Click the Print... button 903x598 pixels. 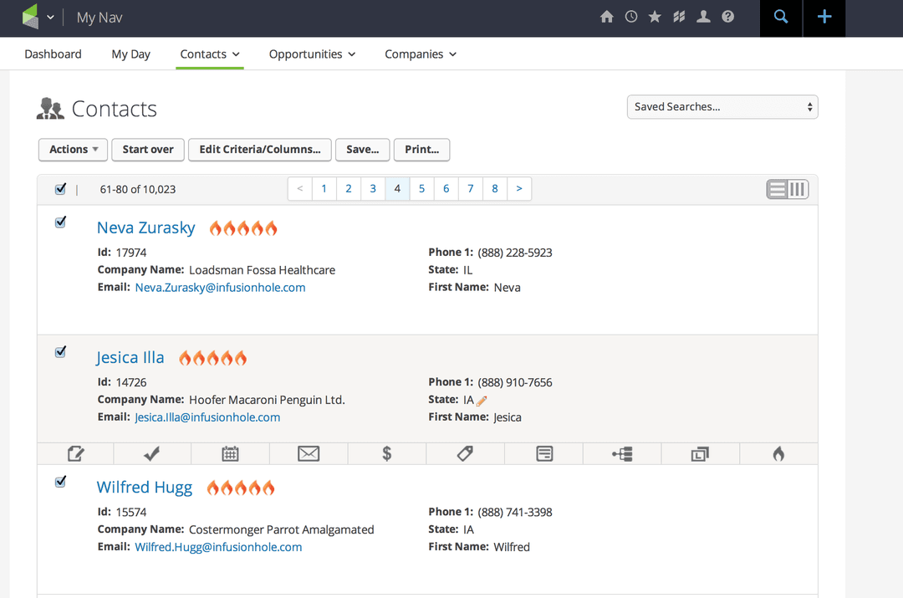(421, 150)
